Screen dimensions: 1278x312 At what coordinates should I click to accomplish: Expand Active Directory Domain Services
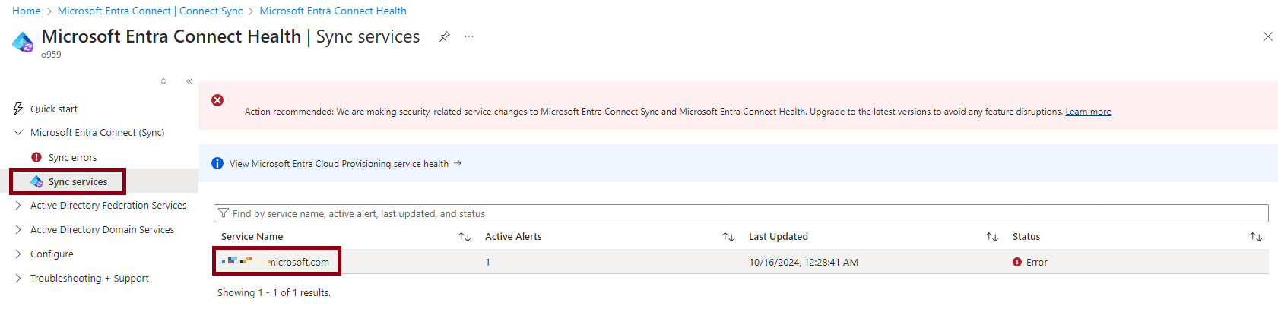[18, 229]
